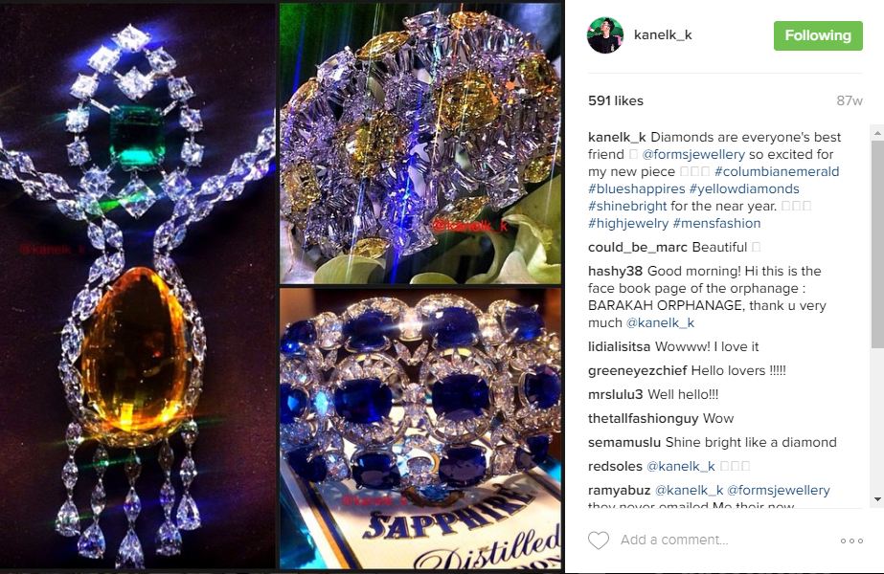Image resolution: width=884 pixels, height=574 pixels.
Task: Open the yellow gemstone necklace photo
Action: 138,287
